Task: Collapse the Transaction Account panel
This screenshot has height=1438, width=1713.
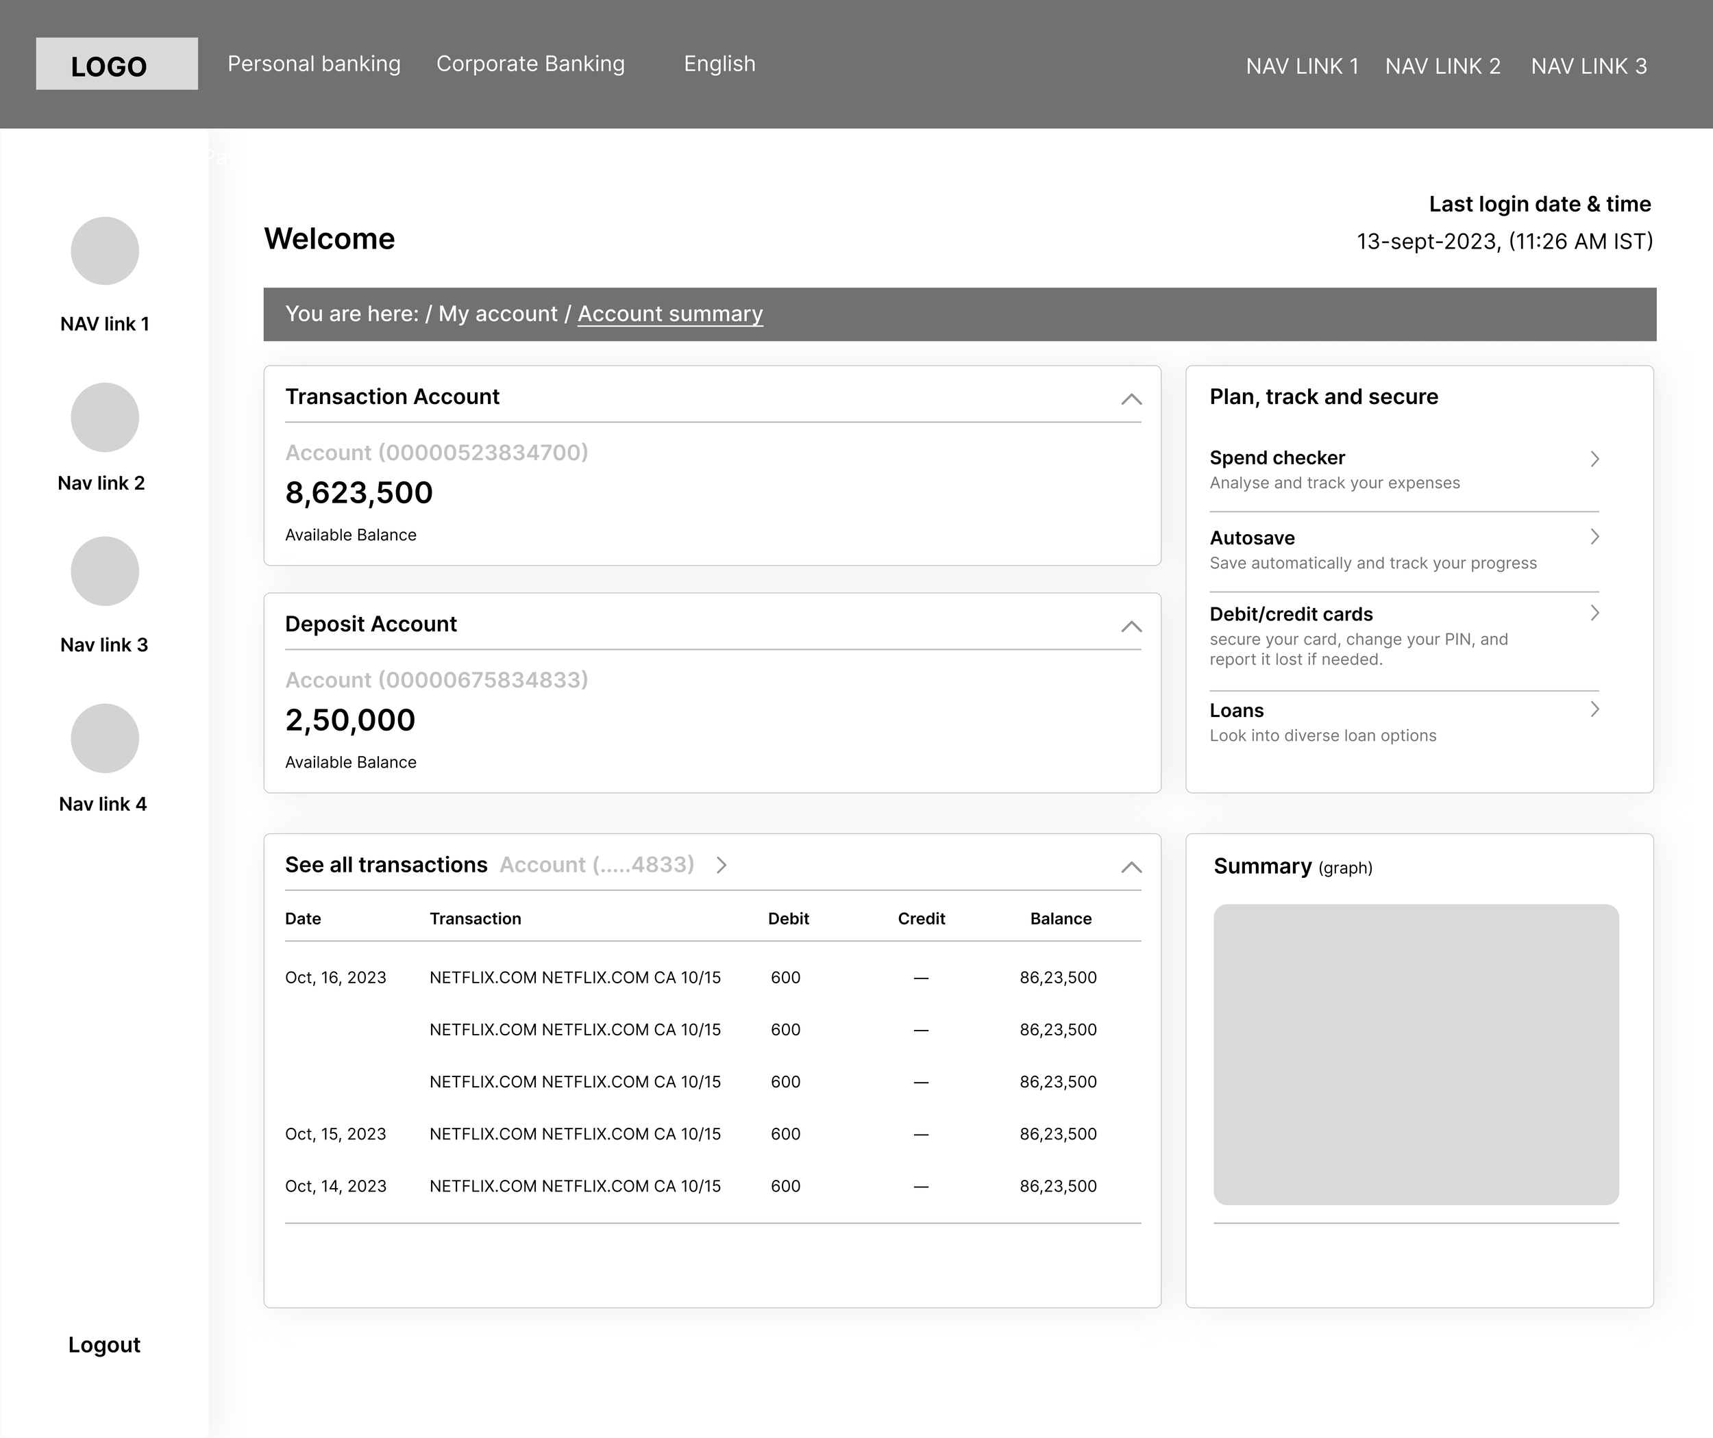Action: (x=1131, y=399)
